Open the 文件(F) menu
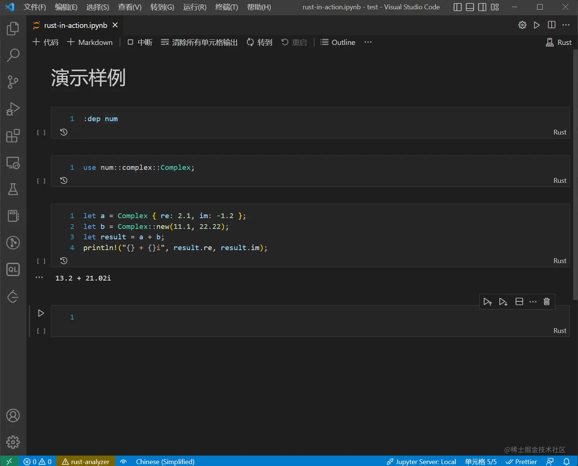Screen dimensions: 578x466 point(35,7)
